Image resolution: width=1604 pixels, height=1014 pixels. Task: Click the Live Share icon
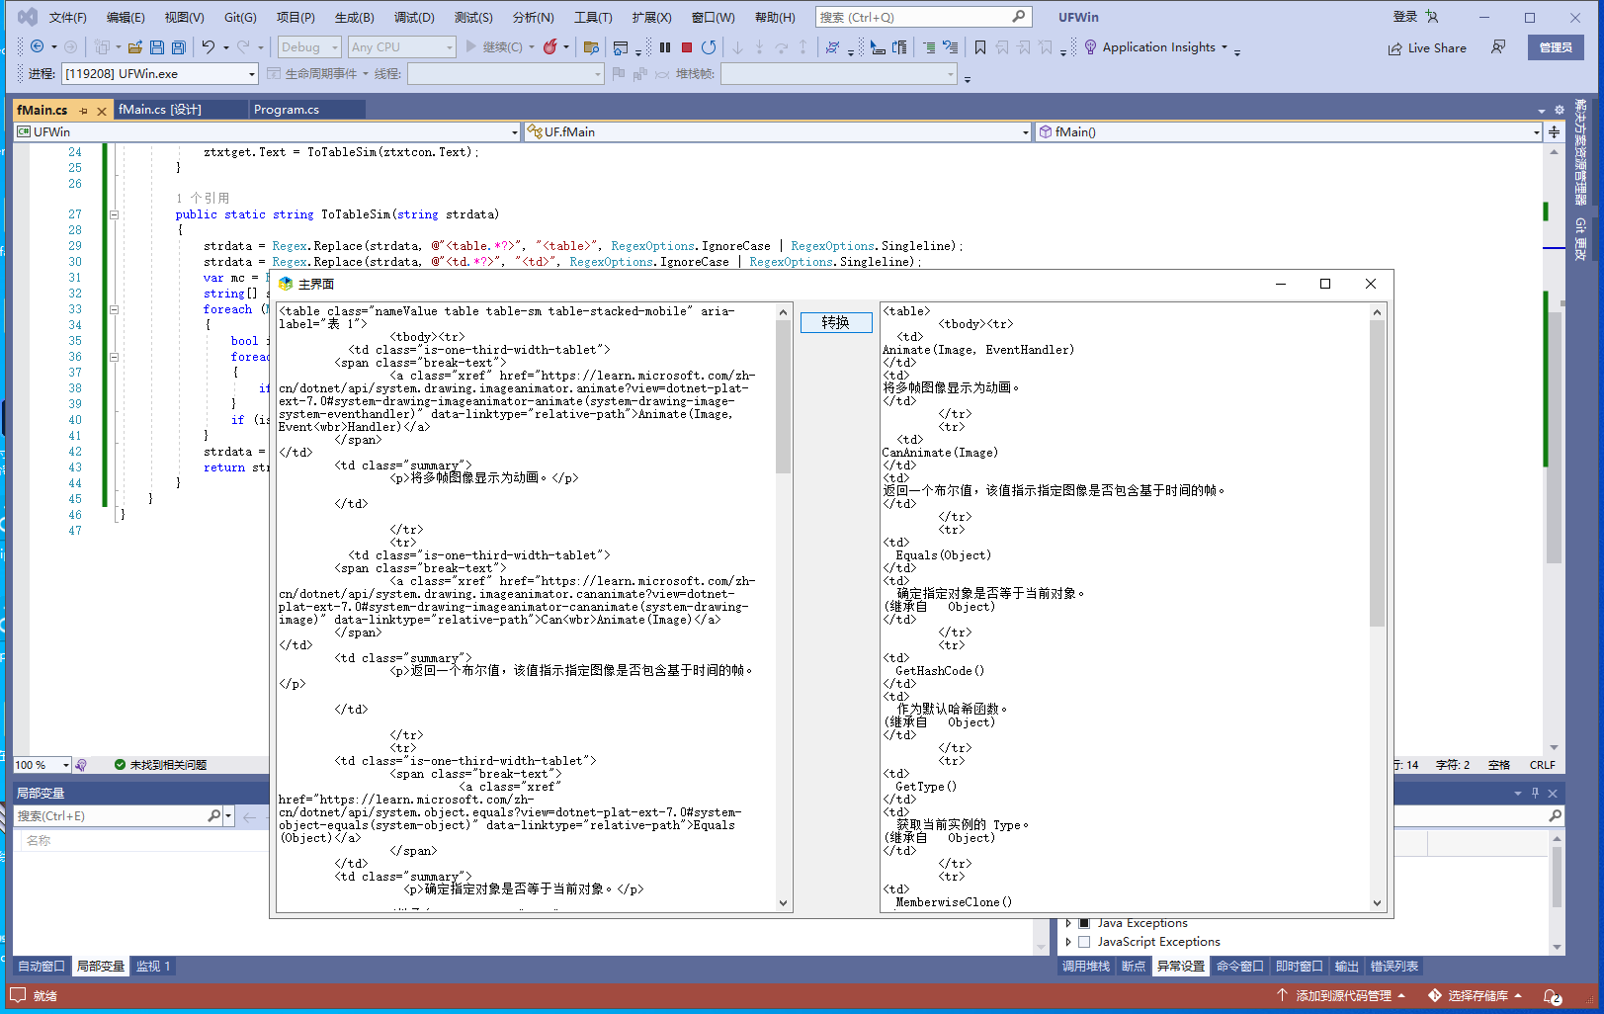coord(1394,48)
